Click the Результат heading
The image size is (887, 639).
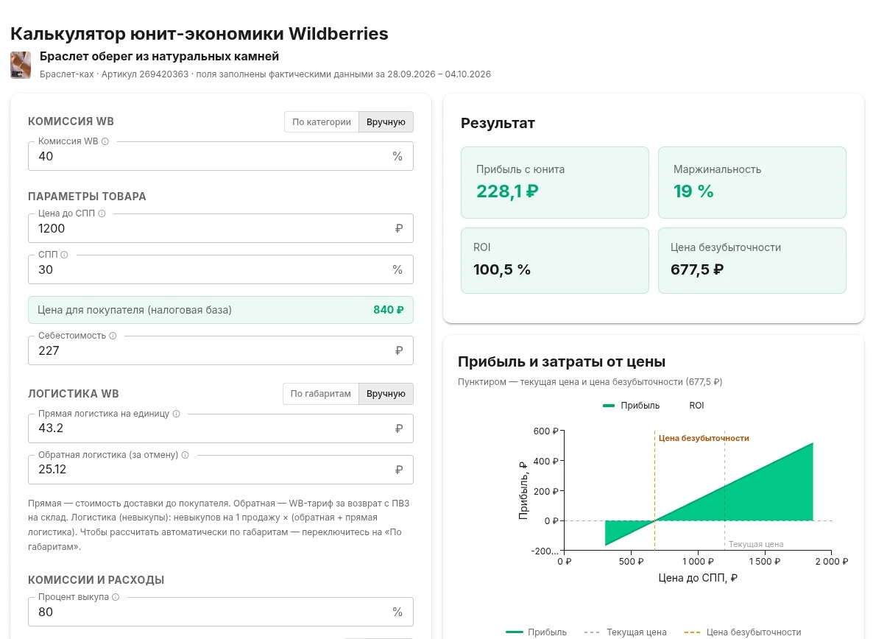(x=498, y=123)
